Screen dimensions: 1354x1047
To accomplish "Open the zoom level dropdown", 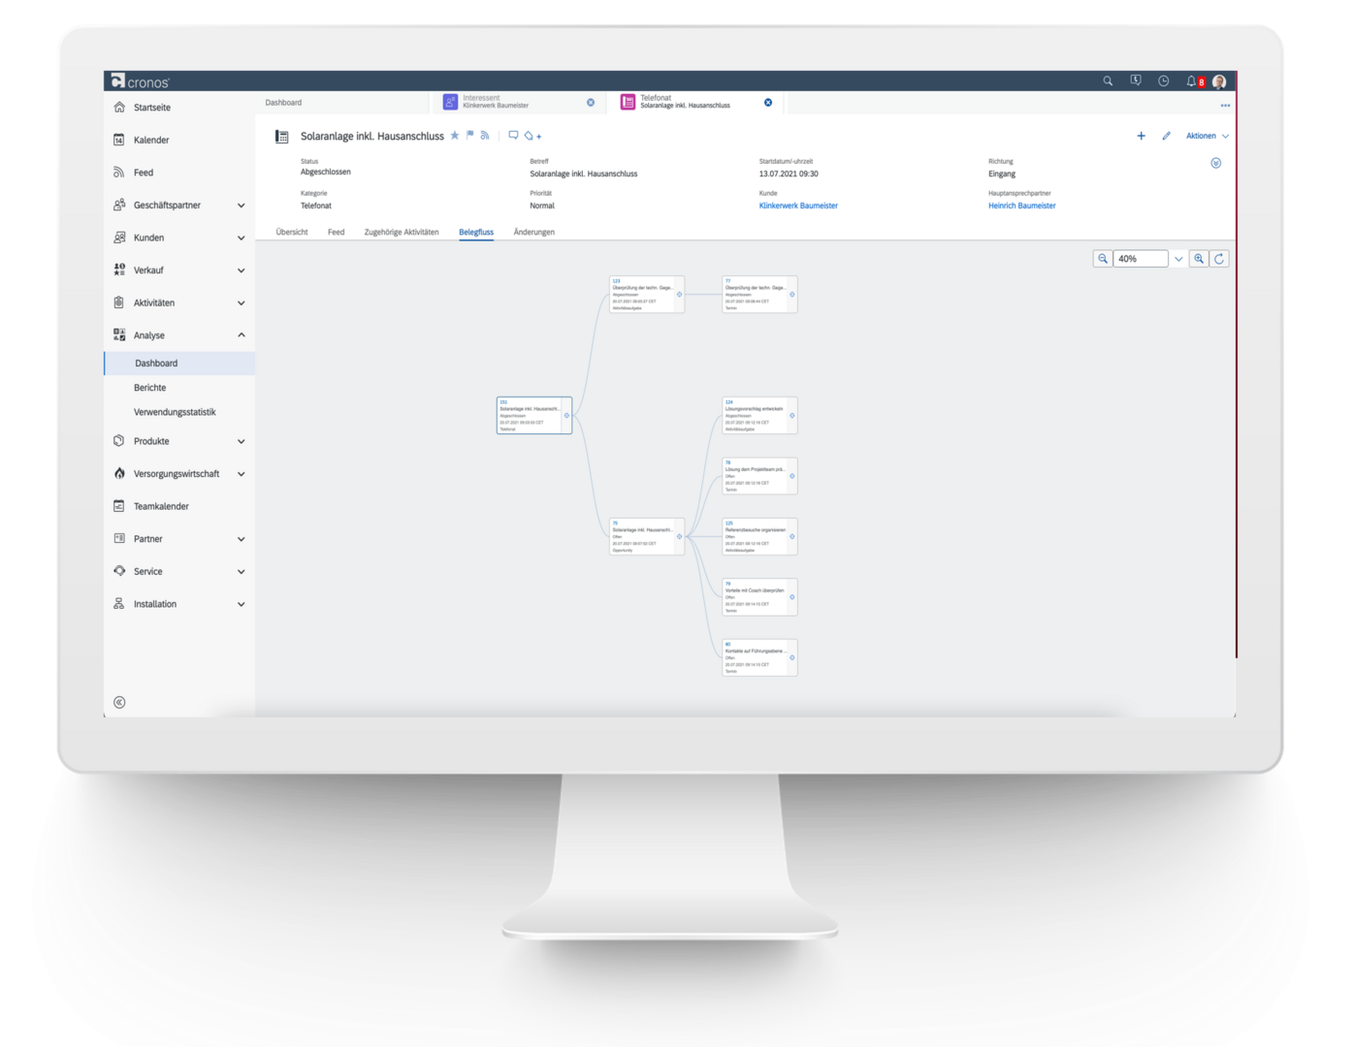I will coord(1178,259).
